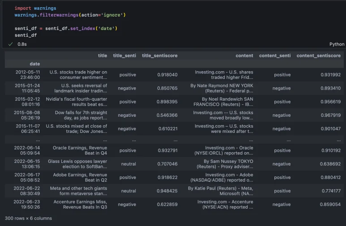
Task: Click the 'title_senti' column header
Action: pyautogui.click(x=124, y=56)
